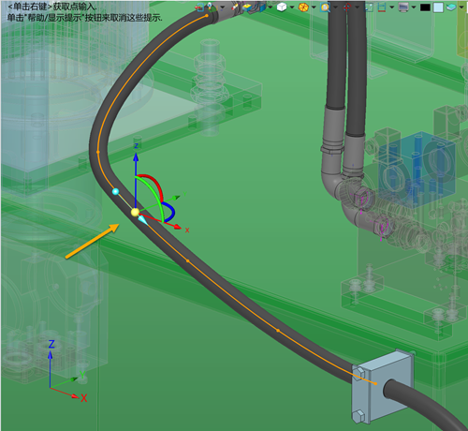Viewport: 468px width, 431px height.
Task: Click the white cube rendering style icon
Action: (x=282, y=7)
